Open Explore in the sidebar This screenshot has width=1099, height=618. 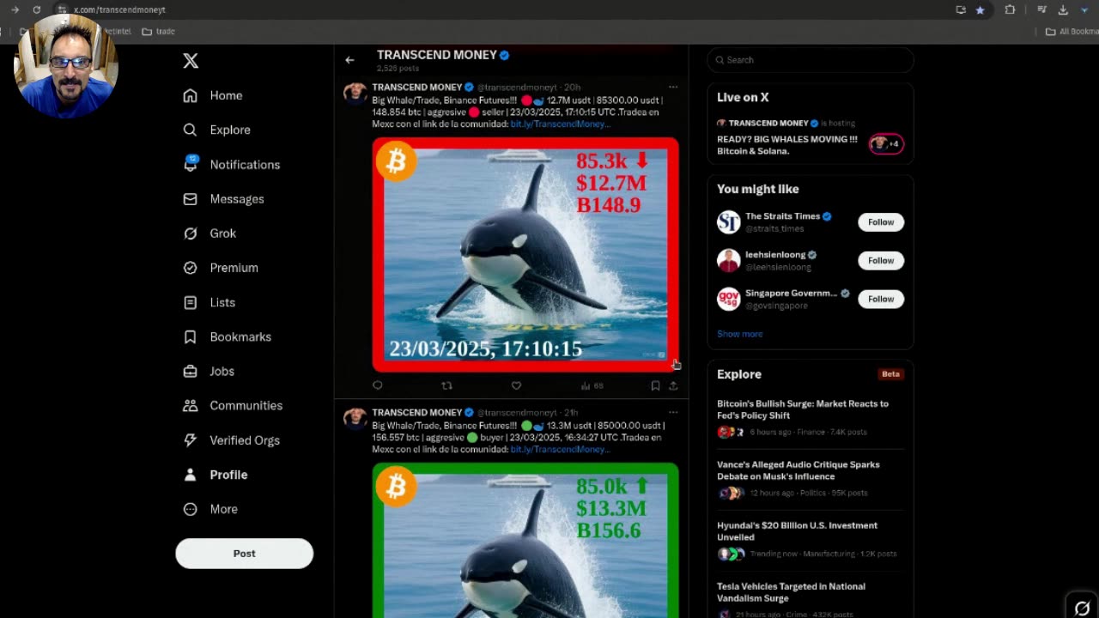coord(217,130)
